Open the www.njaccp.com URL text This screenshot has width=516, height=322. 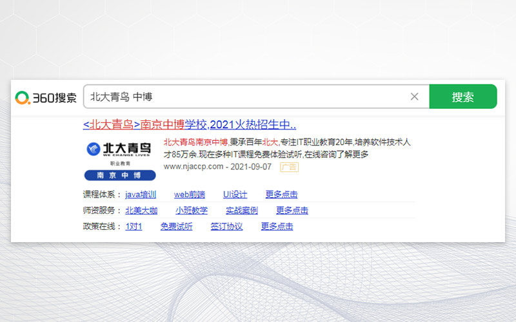193,167
